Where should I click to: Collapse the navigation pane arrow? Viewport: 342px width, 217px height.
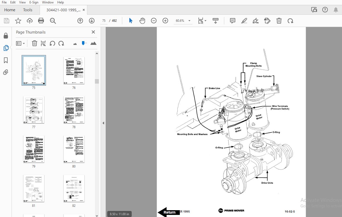tap(103, 123)
